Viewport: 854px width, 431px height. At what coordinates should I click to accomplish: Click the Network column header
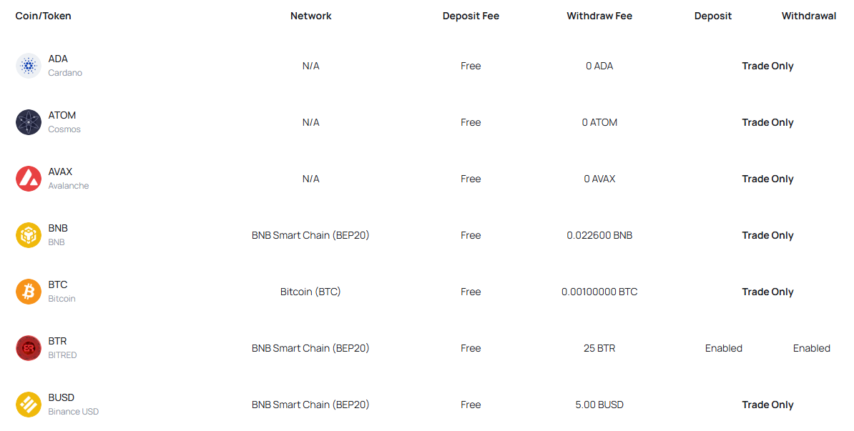pos(311,16)
